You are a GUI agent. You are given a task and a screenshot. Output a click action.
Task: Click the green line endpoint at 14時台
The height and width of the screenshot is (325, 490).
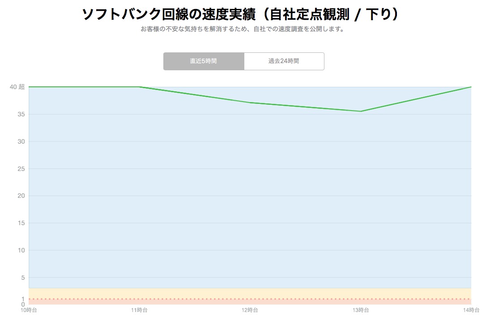471,87
